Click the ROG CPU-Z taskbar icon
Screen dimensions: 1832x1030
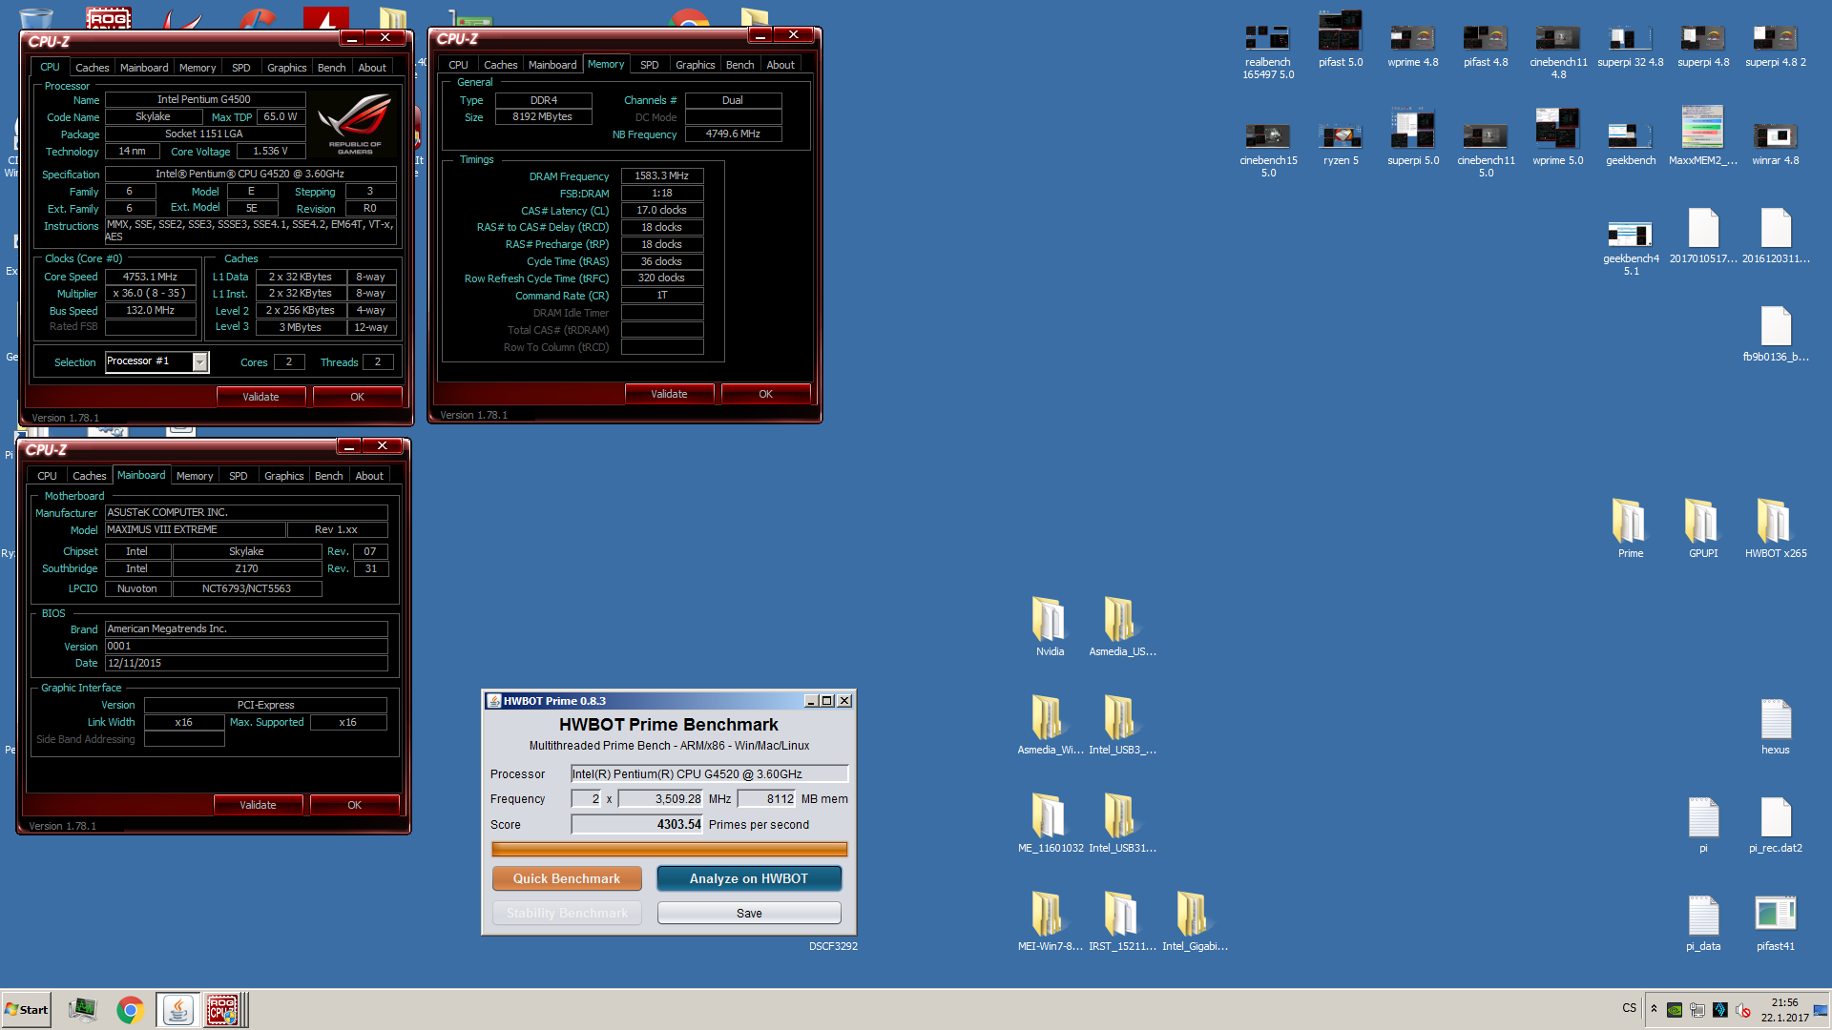point(222,1010)
